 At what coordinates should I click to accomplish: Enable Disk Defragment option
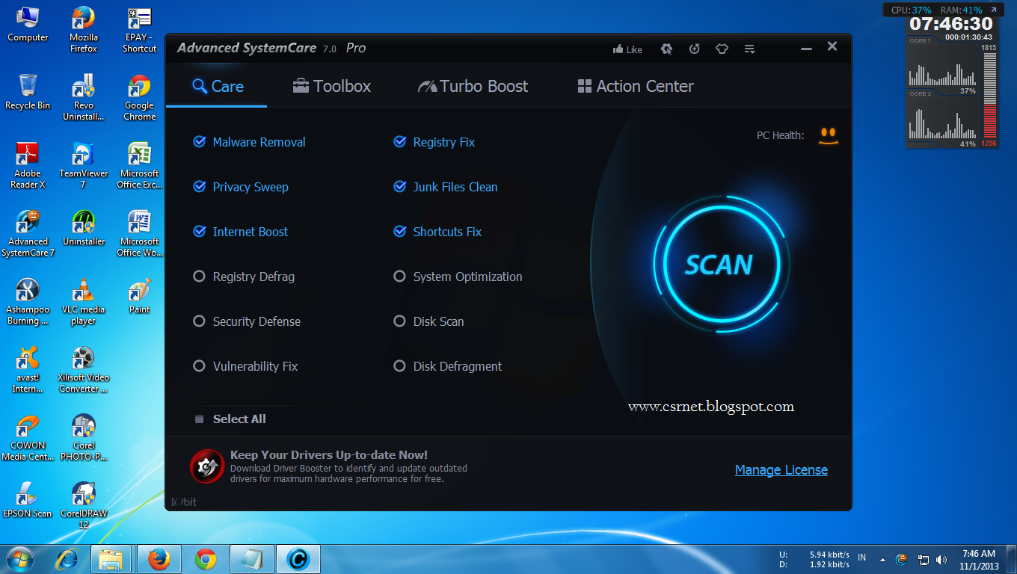pos(399,366)
